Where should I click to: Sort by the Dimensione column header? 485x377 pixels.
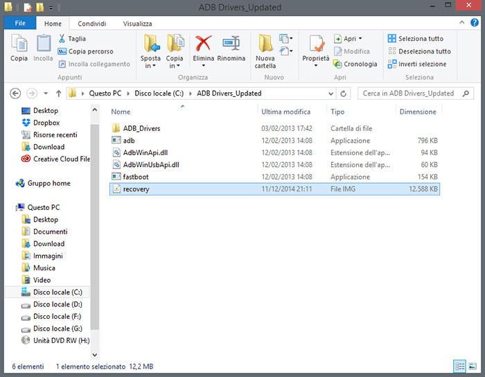pos(418,112)
